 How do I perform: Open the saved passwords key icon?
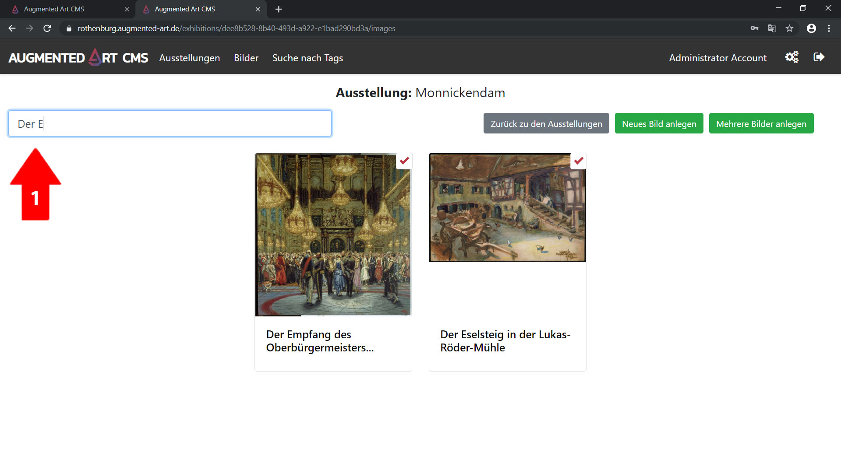(754, 28)
